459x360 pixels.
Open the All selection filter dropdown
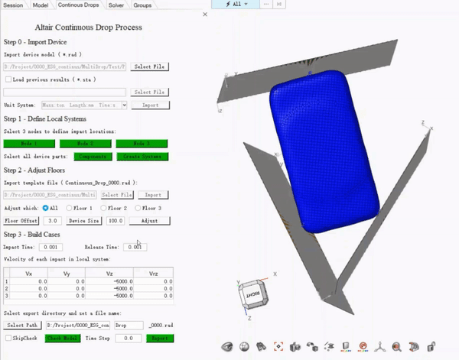pyautogui.click(x=236, y=4)
